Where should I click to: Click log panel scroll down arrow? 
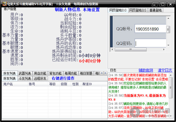coord(171,116)
